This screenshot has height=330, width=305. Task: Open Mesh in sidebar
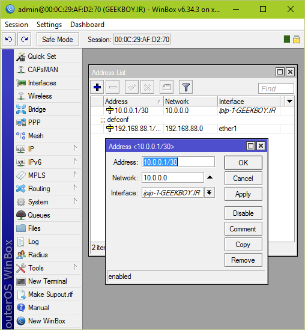[x=48, y=136]
